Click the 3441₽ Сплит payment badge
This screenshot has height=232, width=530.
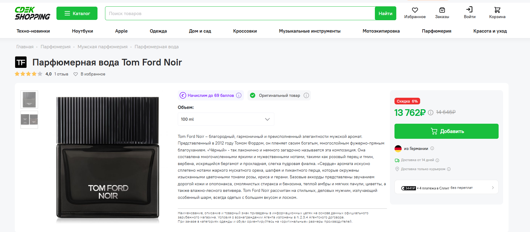click(409, 188)
